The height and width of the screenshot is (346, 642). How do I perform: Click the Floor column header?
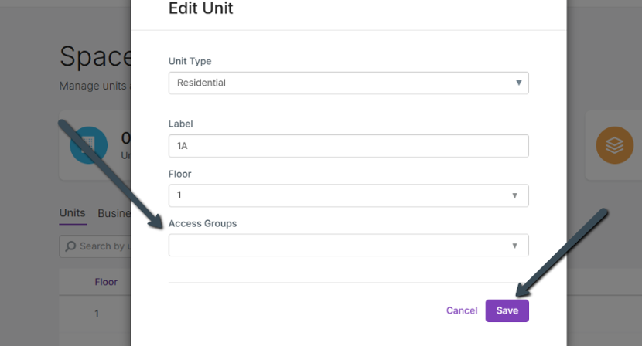coord(106,282)
